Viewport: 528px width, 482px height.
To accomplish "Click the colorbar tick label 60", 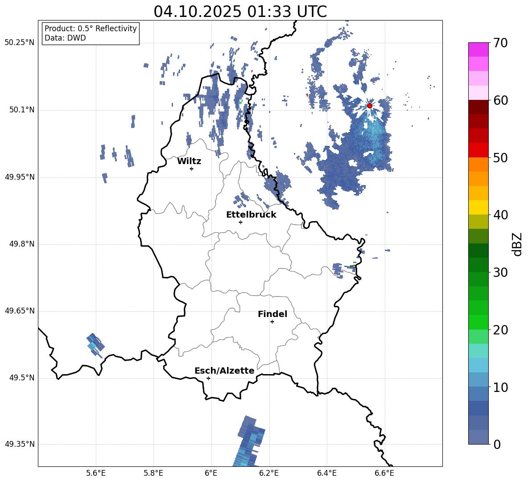I will tap(500, 100).
